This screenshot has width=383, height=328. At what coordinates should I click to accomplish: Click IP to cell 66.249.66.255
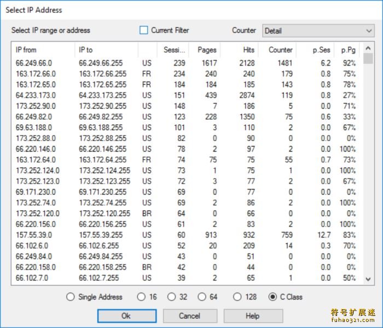coord(101,63)
